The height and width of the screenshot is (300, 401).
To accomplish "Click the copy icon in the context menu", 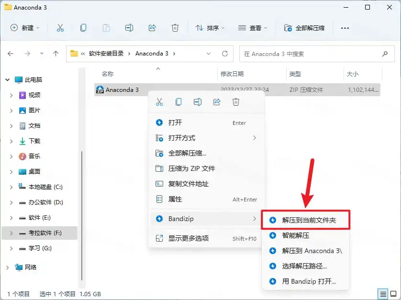I will (178, 102).
